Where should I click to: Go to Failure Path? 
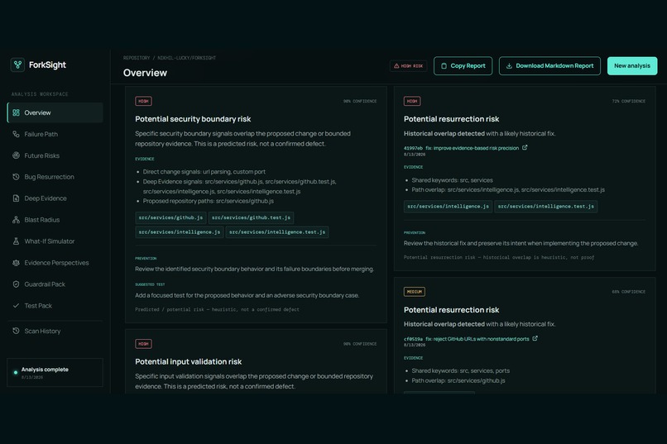point(55,134)
